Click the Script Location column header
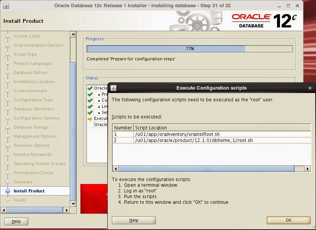 [x=222, y=128]
